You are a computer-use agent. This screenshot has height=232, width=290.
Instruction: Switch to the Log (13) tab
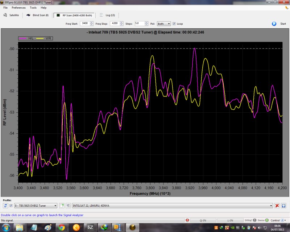(108, 15)
